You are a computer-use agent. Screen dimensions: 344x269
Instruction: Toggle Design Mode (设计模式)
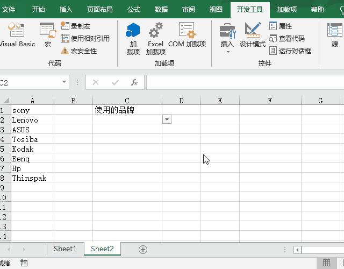(253, 34)
